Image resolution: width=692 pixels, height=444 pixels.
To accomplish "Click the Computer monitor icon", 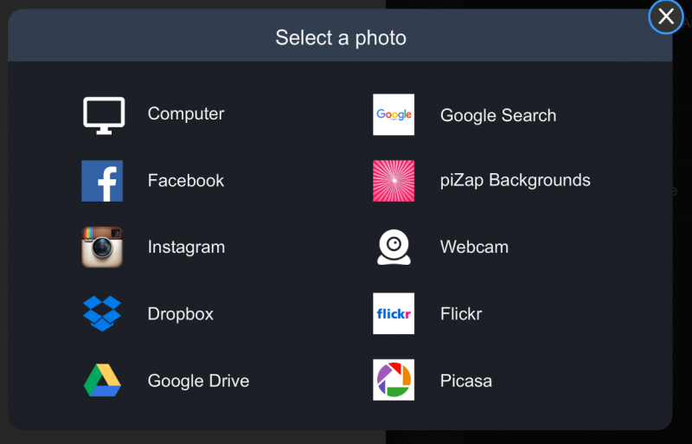I will [x=104, y=116].
